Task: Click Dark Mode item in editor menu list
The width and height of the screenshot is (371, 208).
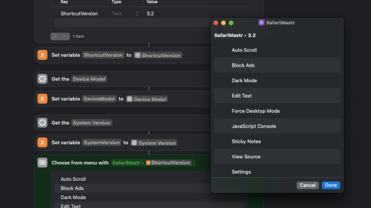Action: tap(73, 197)
